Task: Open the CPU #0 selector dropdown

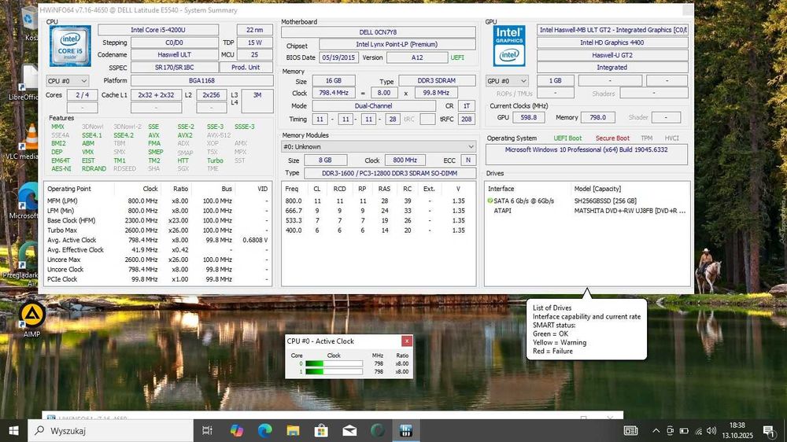Action: tap(67, 81)
